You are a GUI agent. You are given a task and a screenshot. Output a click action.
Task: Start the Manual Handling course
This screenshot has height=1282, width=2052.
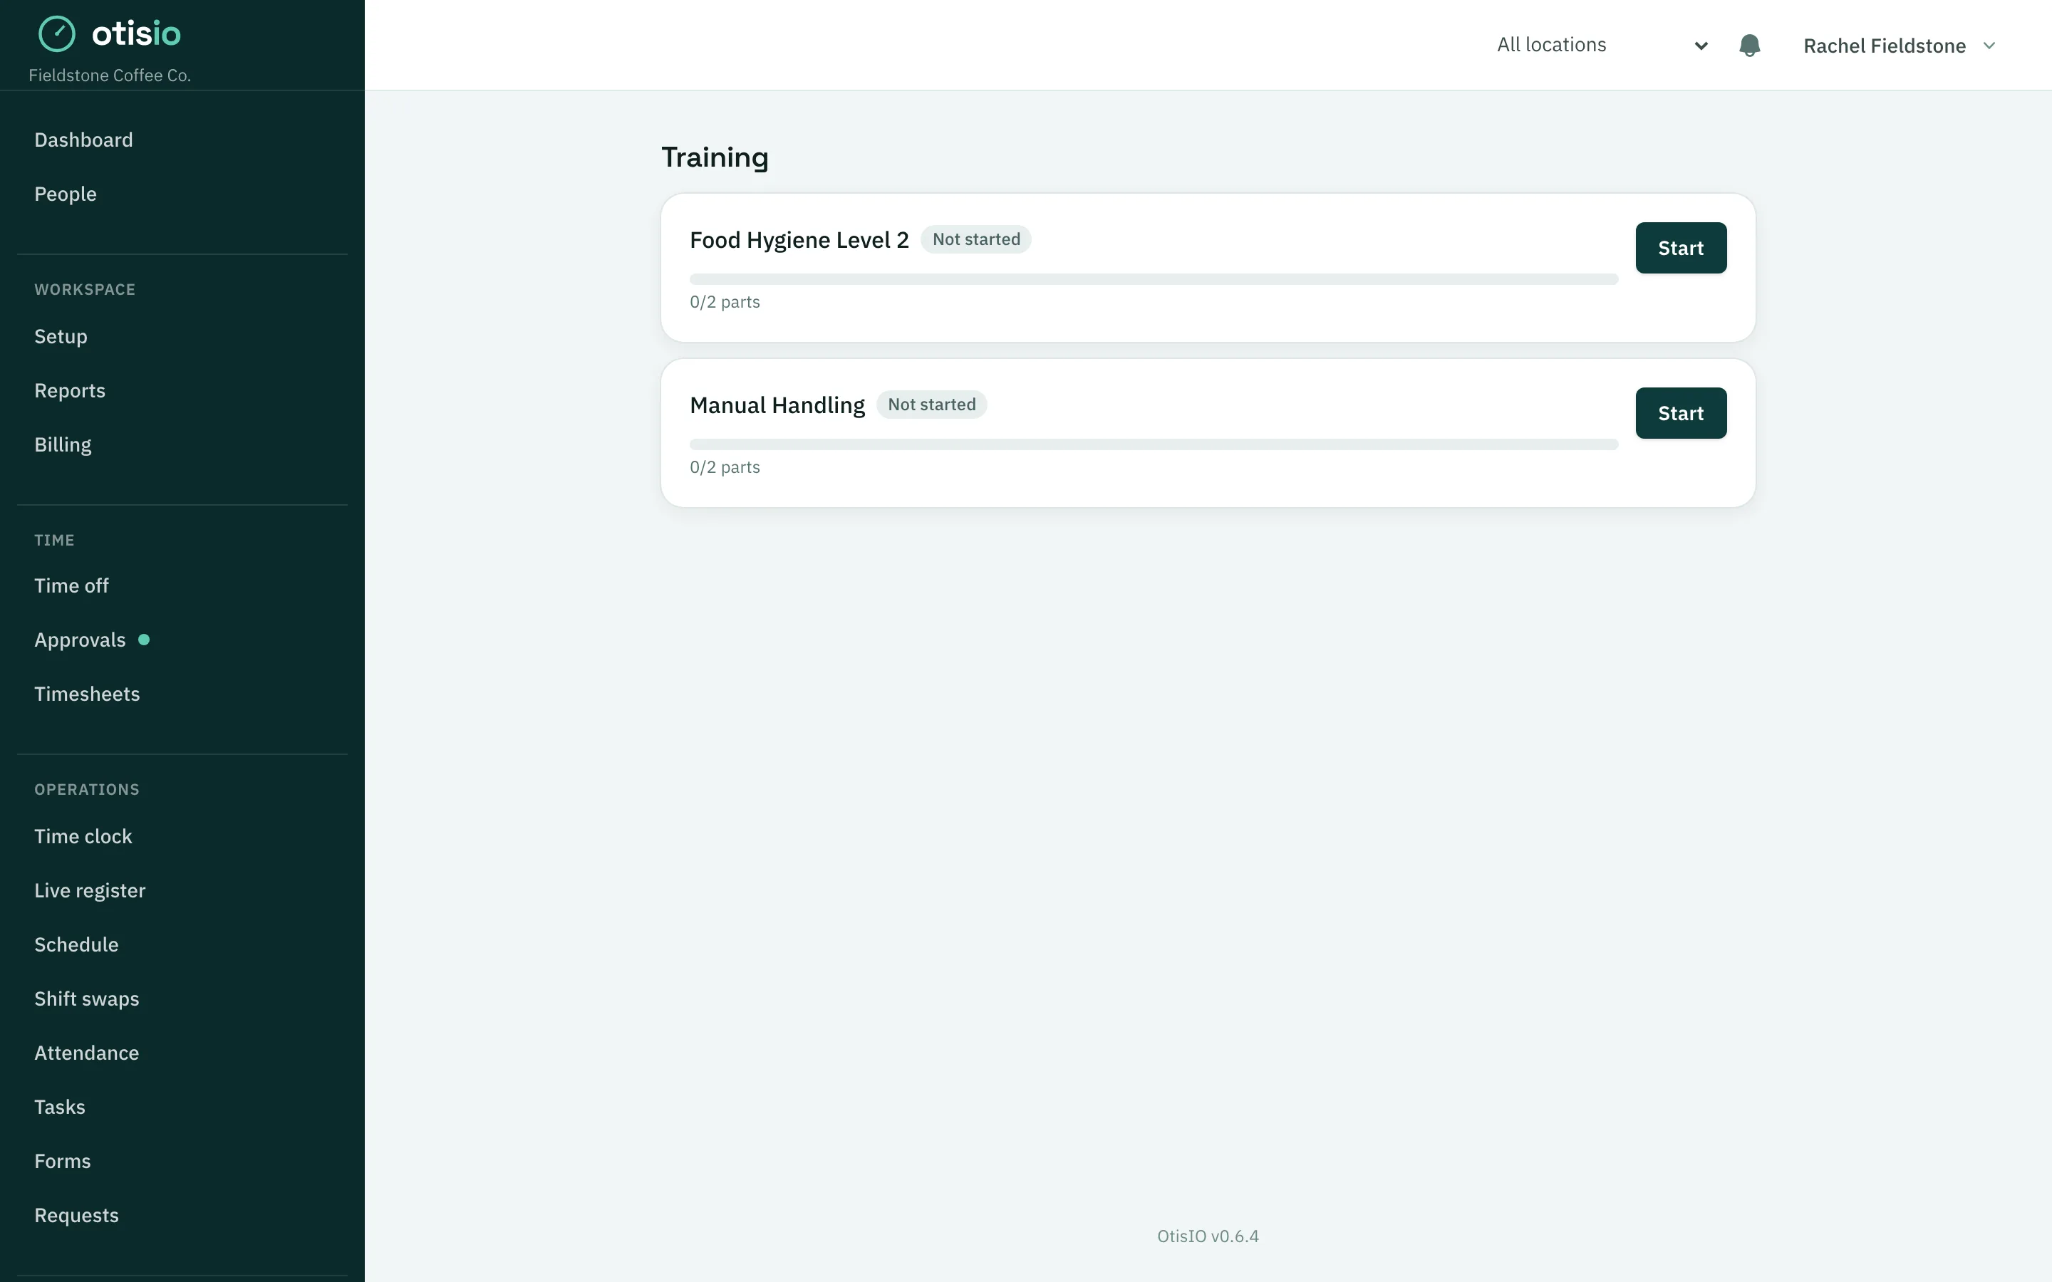pos(1681,414)
